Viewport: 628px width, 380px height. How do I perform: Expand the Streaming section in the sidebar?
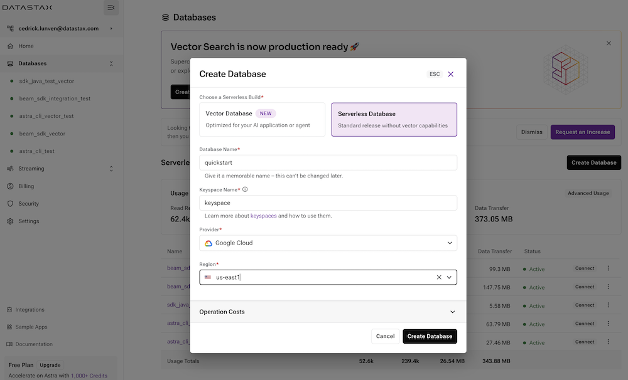(111, 169)
